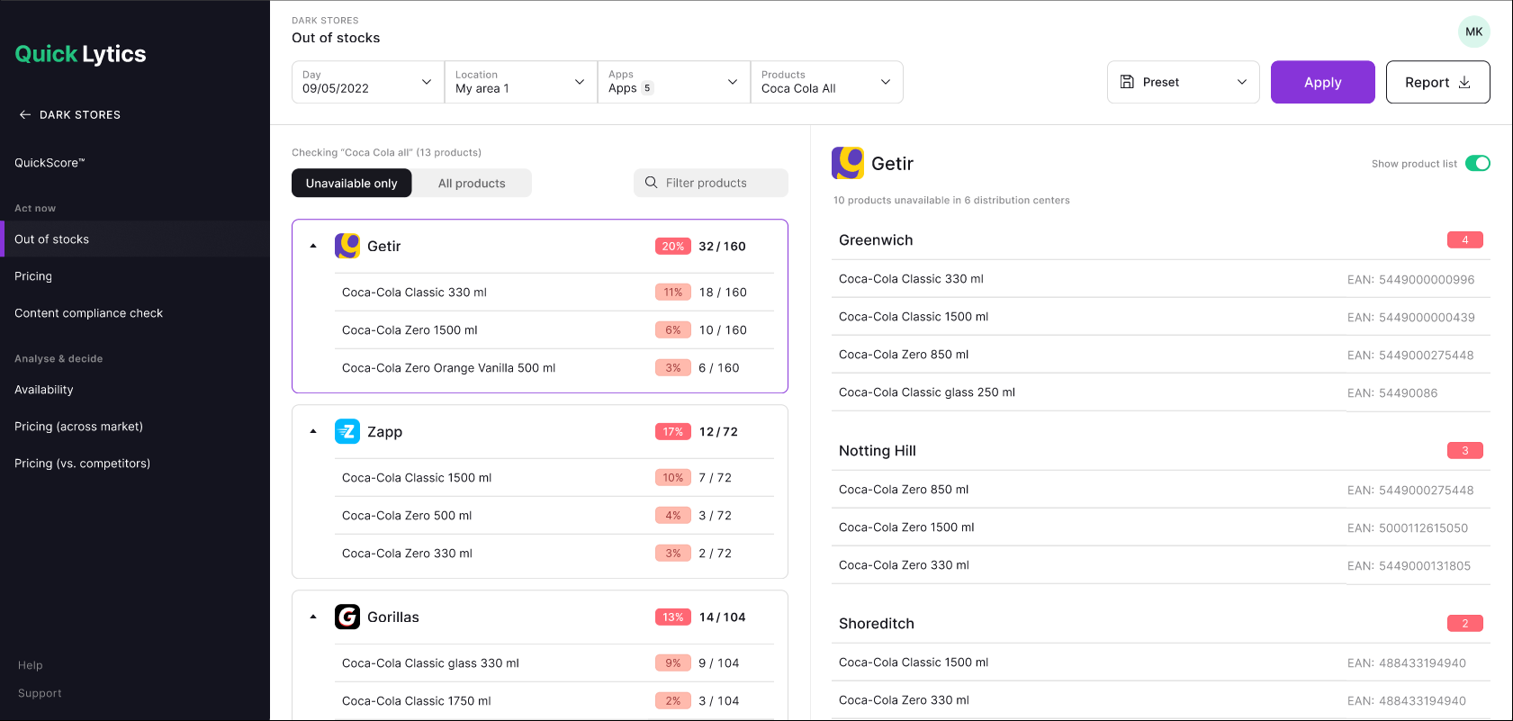Select Getir's Coca-Cola Classic 330 ml row
Viewport: 1513px width, 721px height.
(554, 293)
